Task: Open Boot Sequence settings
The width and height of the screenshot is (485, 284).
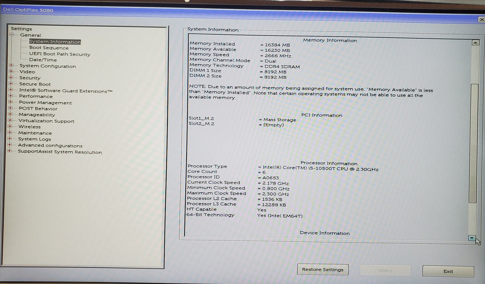Action: click(49, 48)
